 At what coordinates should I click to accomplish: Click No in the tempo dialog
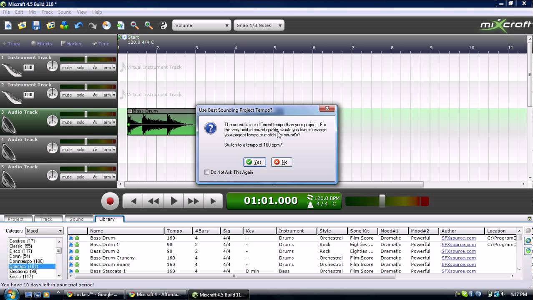(282, 162)
